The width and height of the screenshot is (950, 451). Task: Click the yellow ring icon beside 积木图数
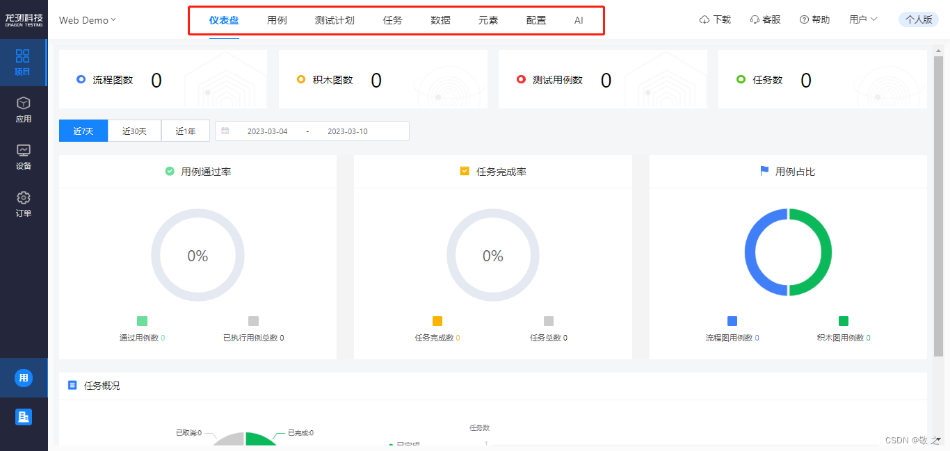click(301, 80)
